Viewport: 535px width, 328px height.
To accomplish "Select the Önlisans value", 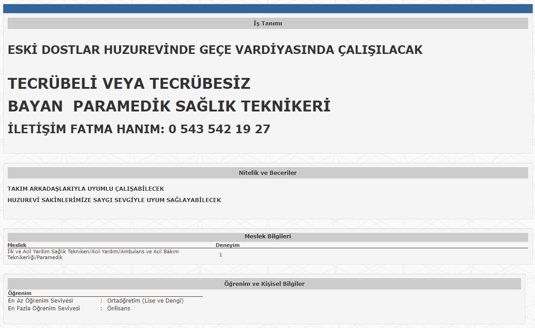I will 119,309.
